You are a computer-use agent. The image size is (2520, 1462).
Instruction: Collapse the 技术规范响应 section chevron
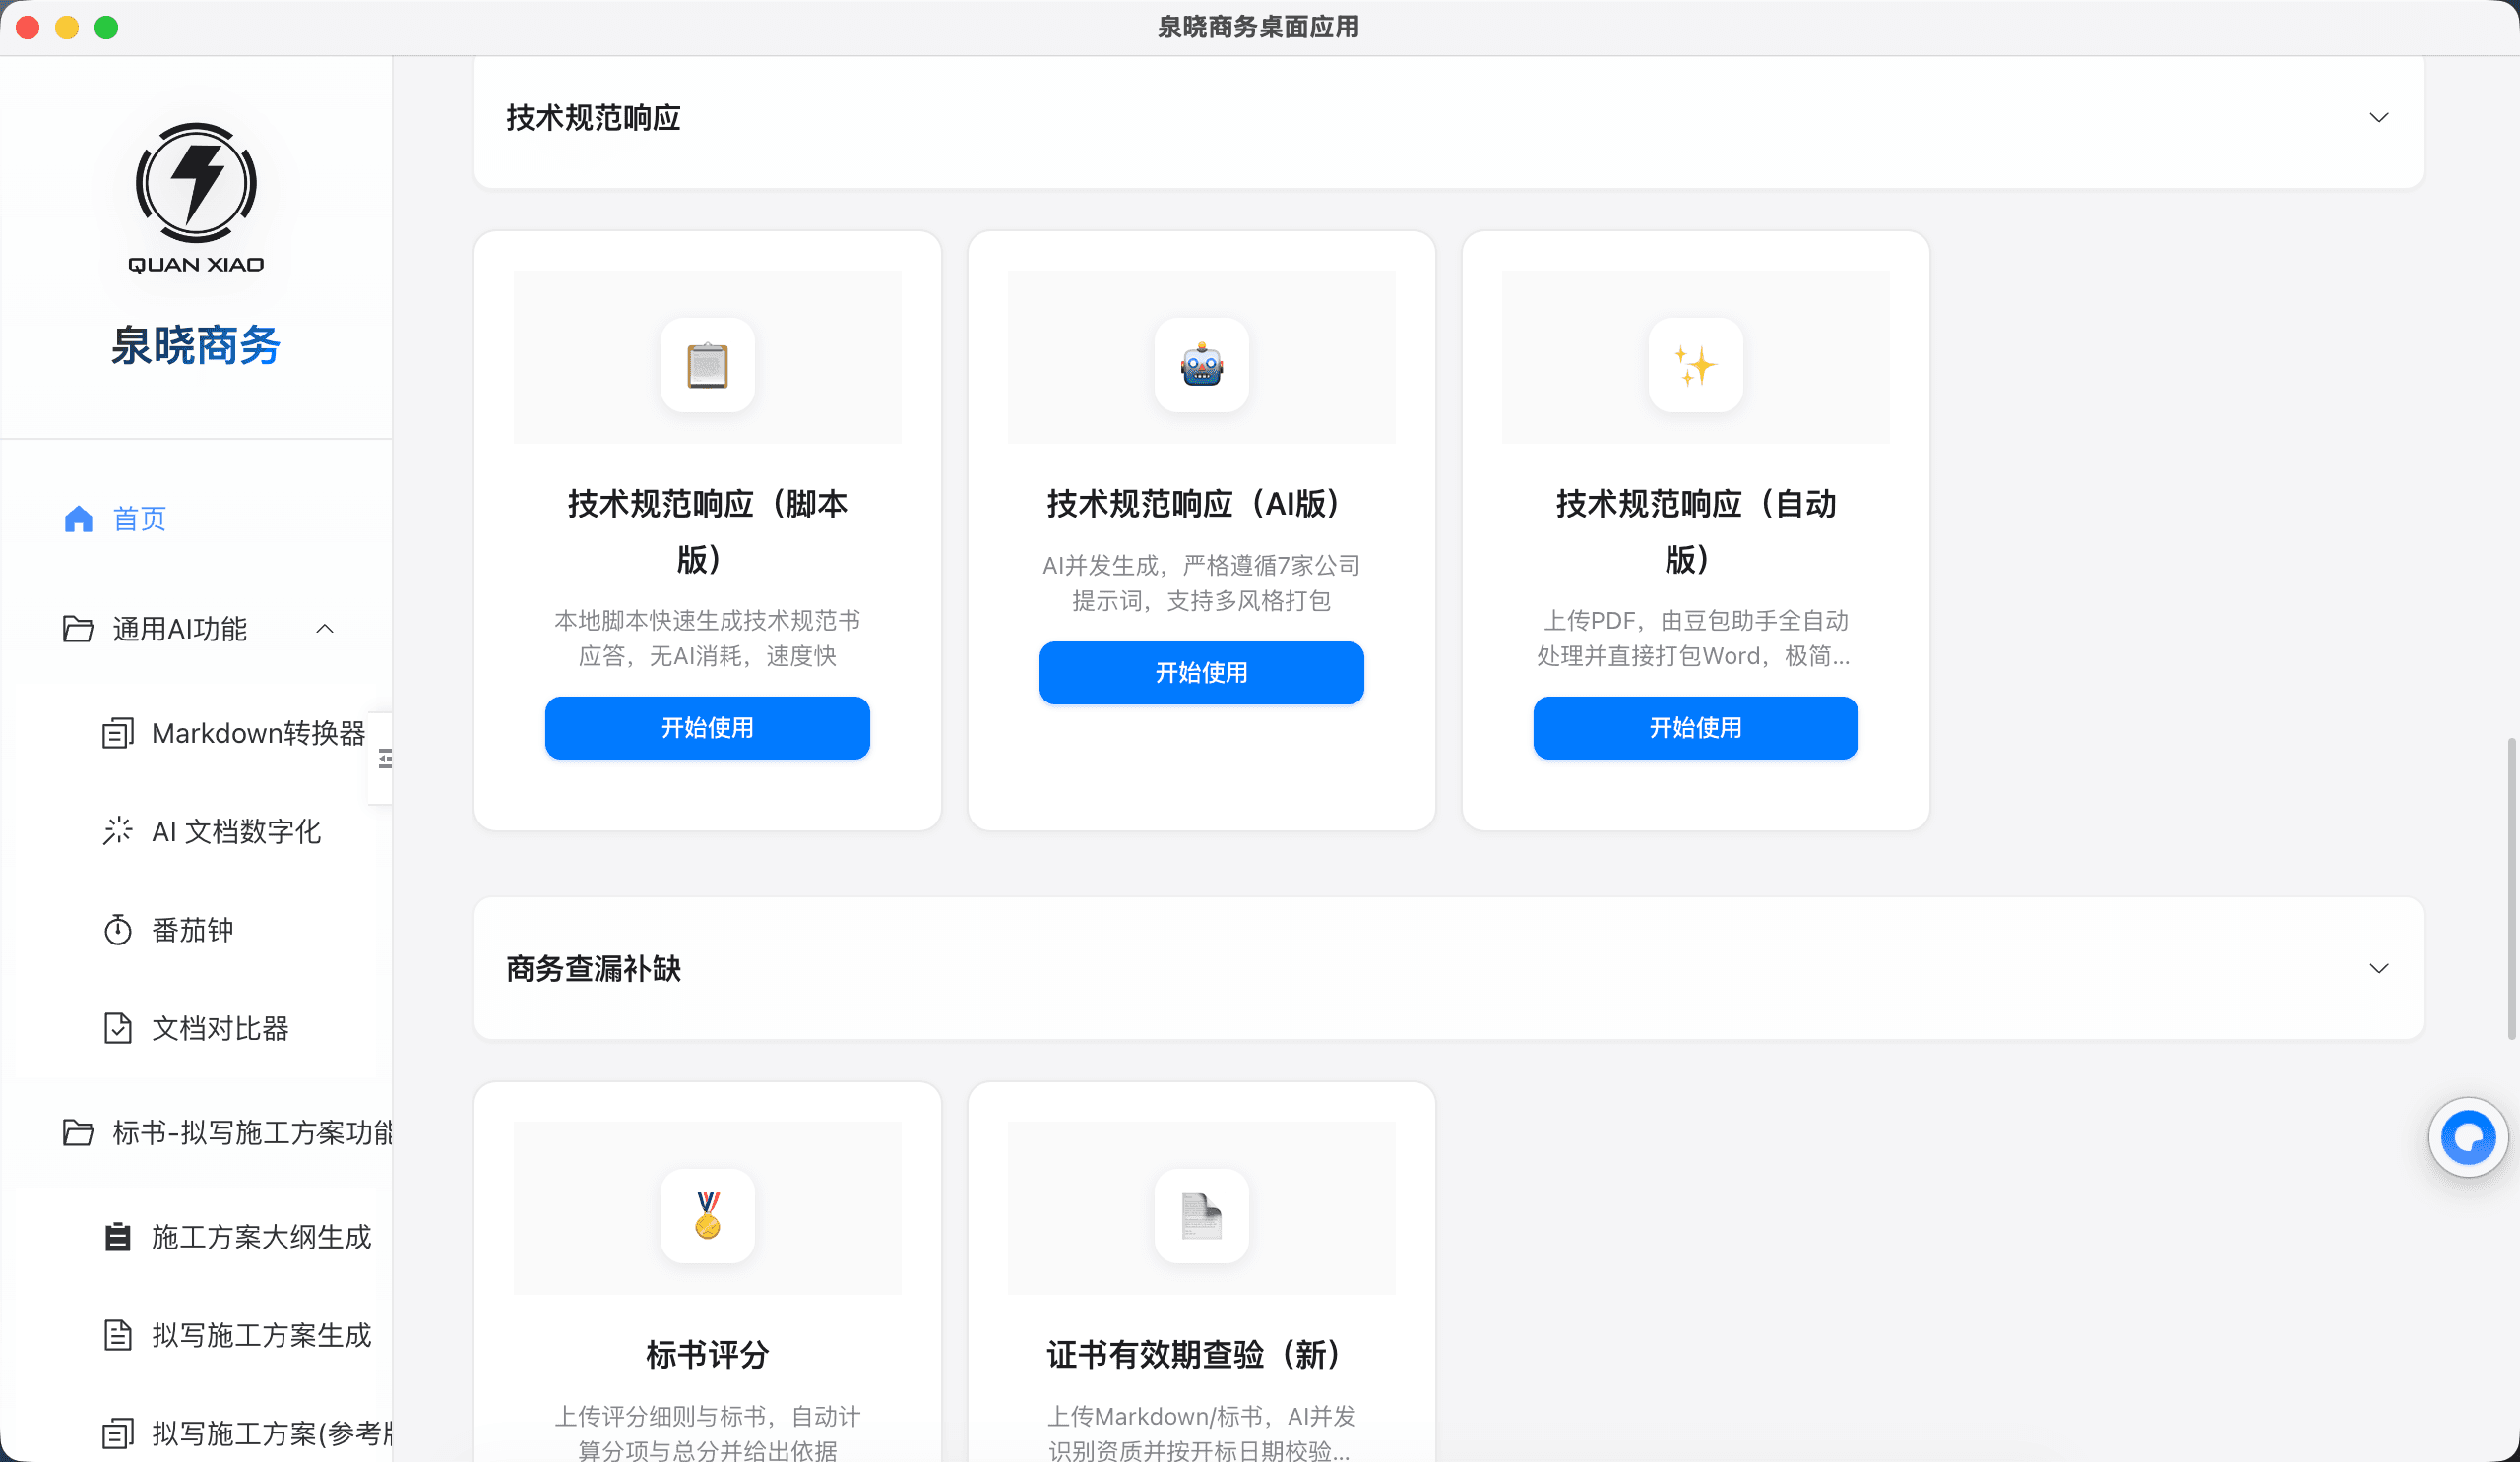(x=2379, y=117)
